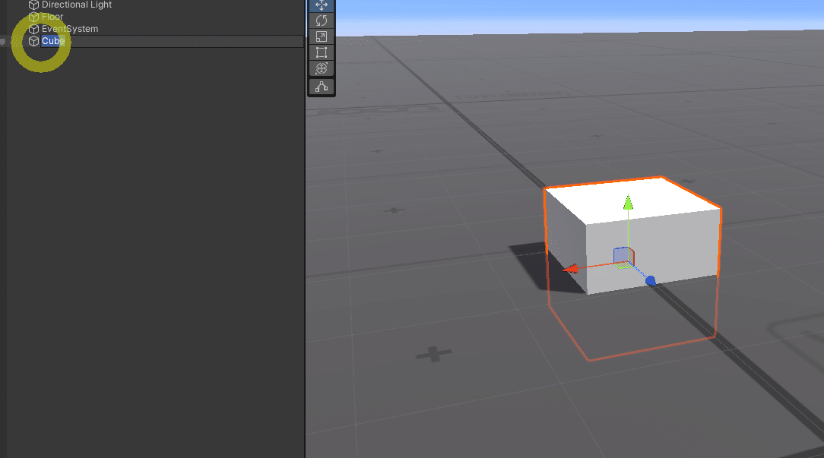Viewport: 824px width, 458px height.
Task: Select Floor in the hierarchy
Action: click(x=52, y=17)
